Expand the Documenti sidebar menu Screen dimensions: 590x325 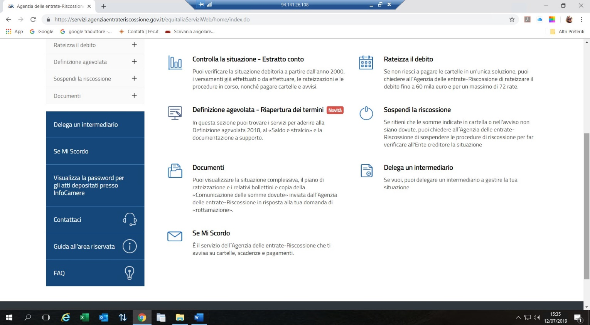(134, 96)
